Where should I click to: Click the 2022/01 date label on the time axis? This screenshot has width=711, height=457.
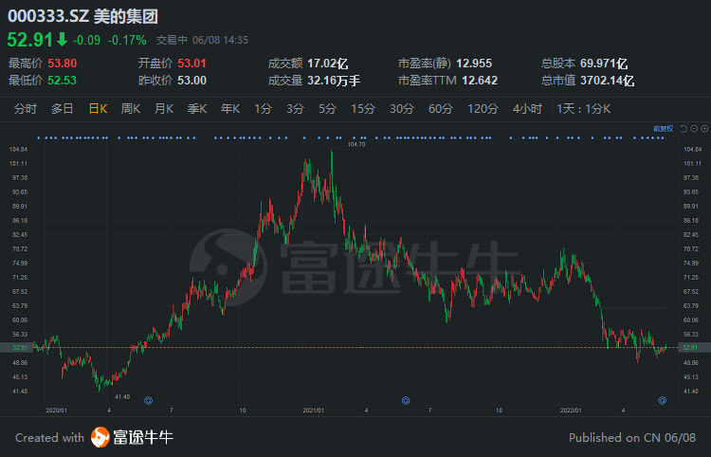coord(571,411)
